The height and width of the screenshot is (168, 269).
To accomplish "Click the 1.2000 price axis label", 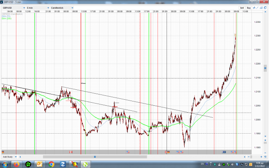I will click(257, 120).
